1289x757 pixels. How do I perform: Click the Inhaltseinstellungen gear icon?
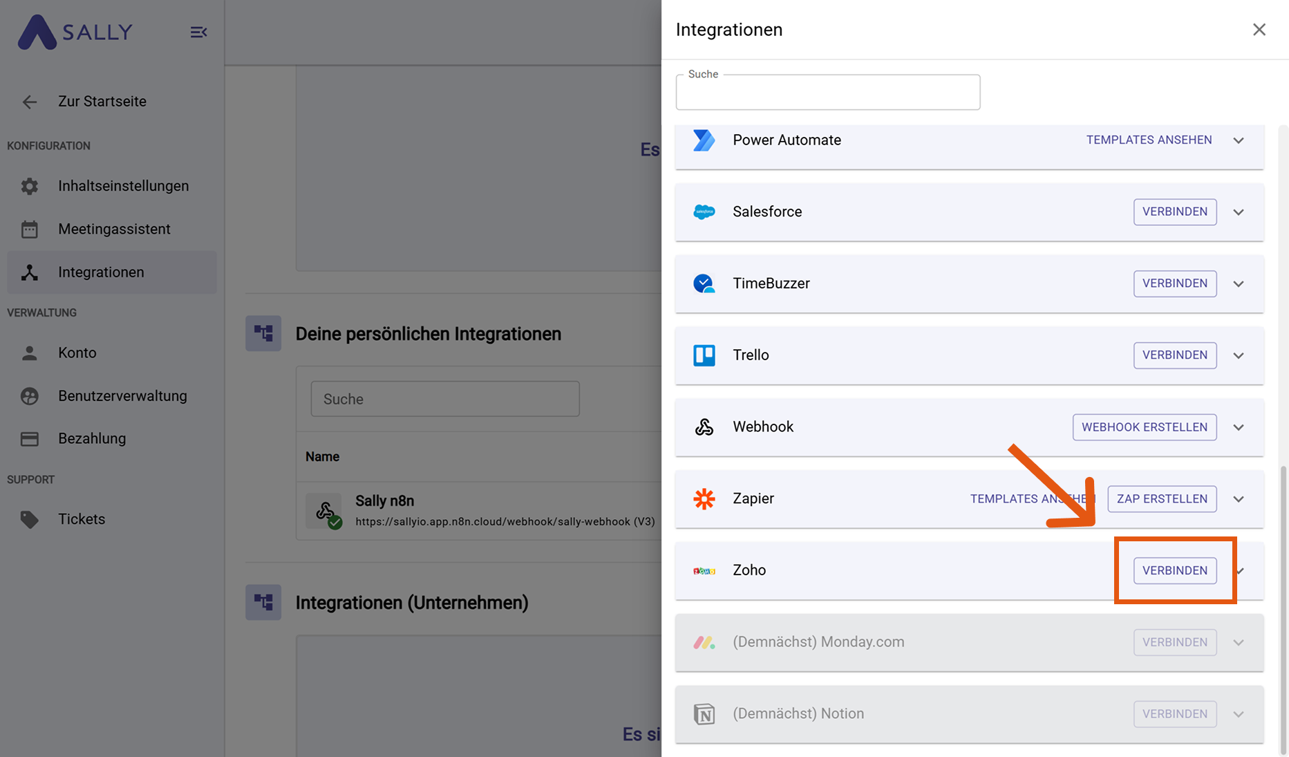29,186
